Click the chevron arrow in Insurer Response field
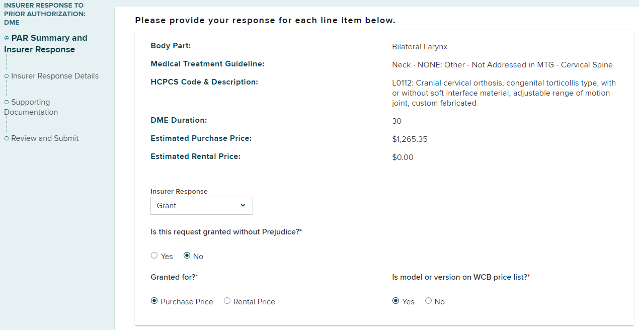The height and width of the screenshot is (330, 639). click(243, 205)
